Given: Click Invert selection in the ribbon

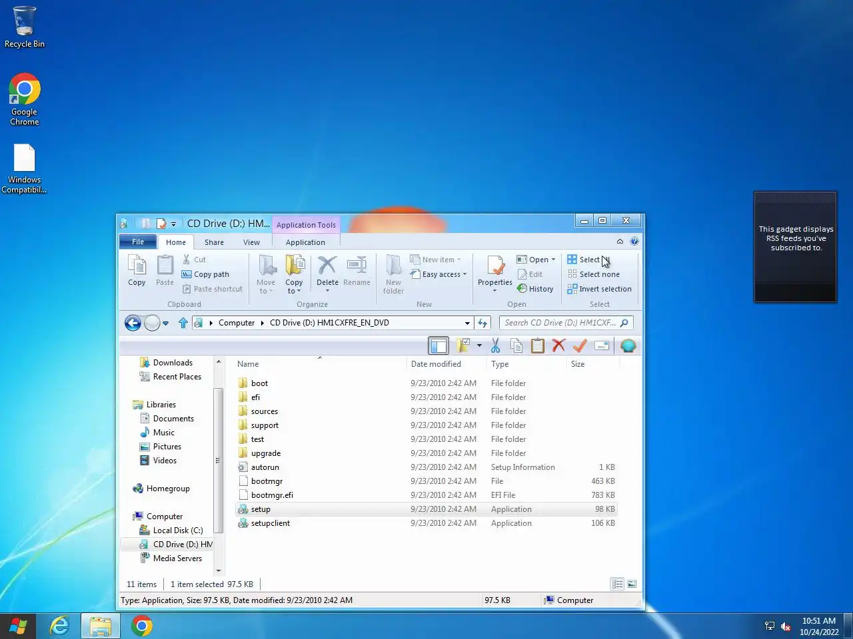Looking at the screenshot, I should pyautogui.click(x=600, y=289).
